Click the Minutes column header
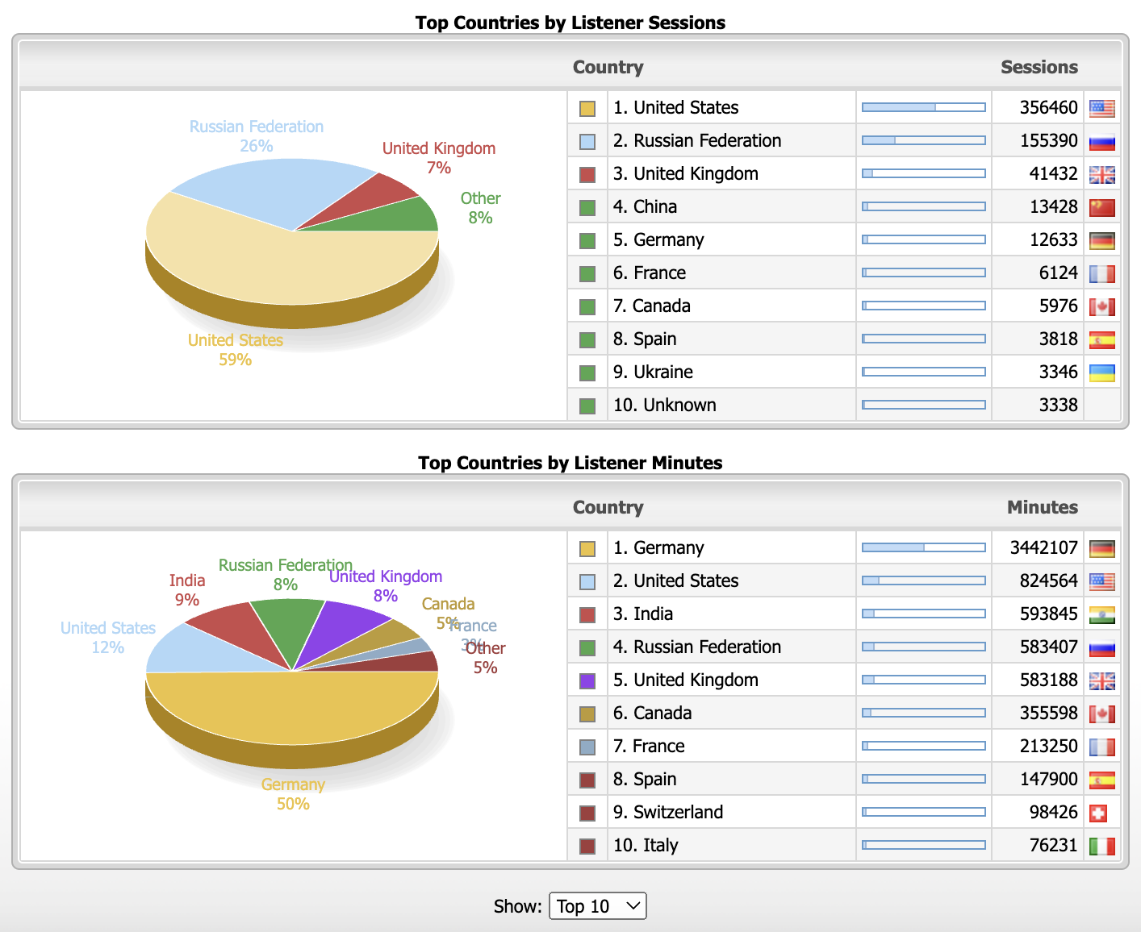The image size is (1141, 932). pyautogui.click(x=1042, y=507)
